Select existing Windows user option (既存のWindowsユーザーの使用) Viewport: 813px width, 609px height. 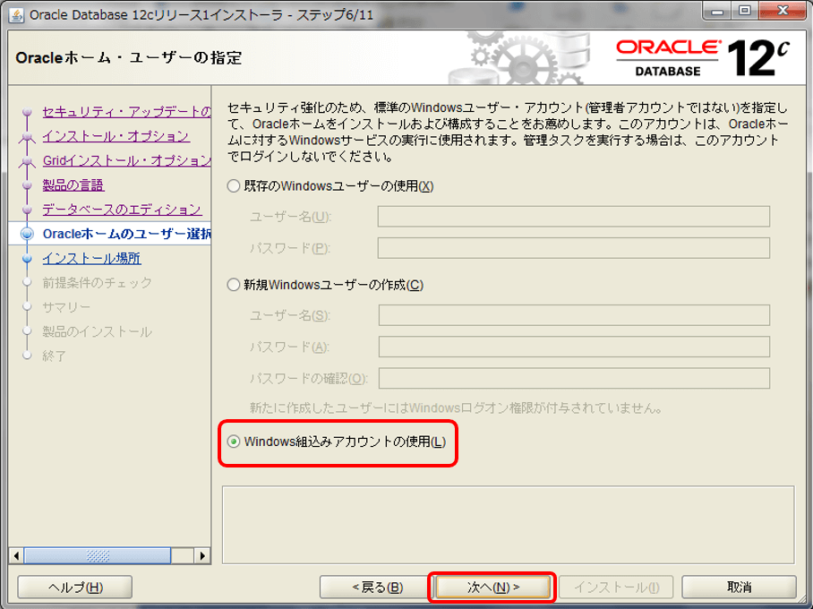330,186
